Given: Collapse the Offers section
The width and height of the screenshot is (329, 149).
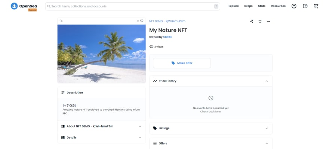Looking at the screenshot, I should (x=267, y=143).
